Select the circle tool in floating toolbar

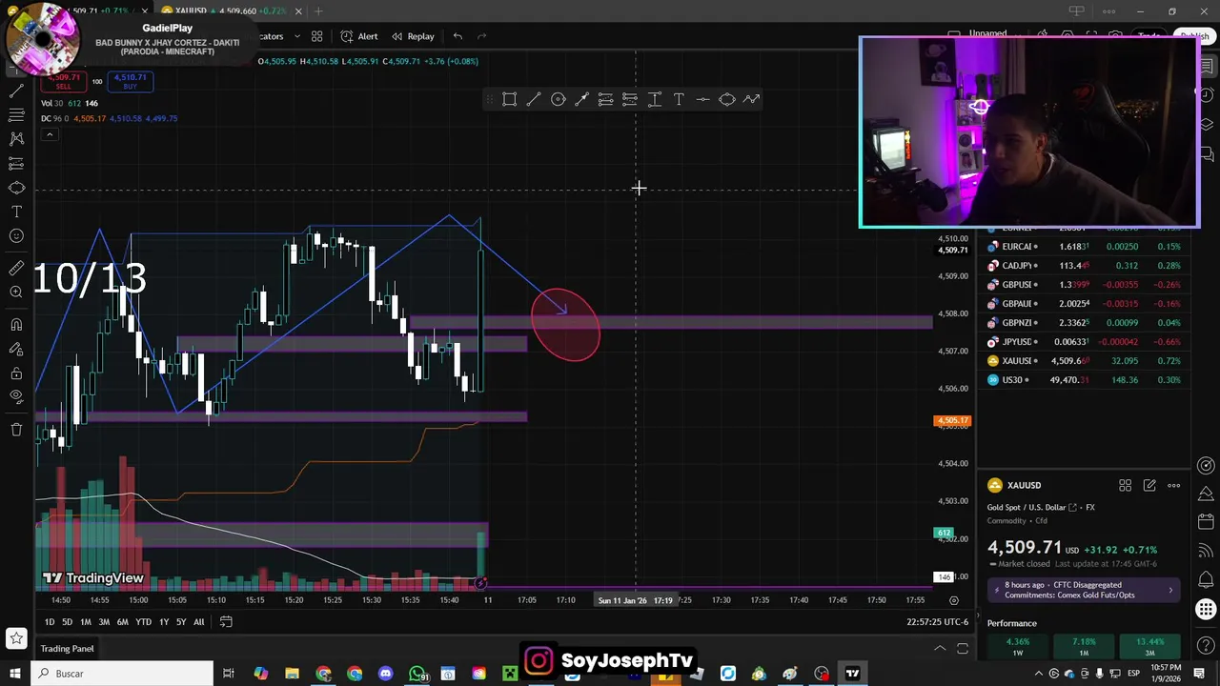tap(559, 99)
